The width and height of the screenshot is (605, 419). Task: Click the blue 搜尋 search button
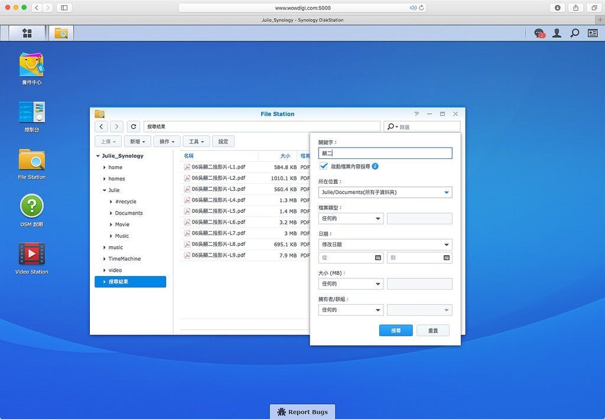point(395,331)
